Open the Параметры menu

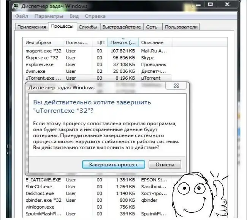[x=49, y=16]
